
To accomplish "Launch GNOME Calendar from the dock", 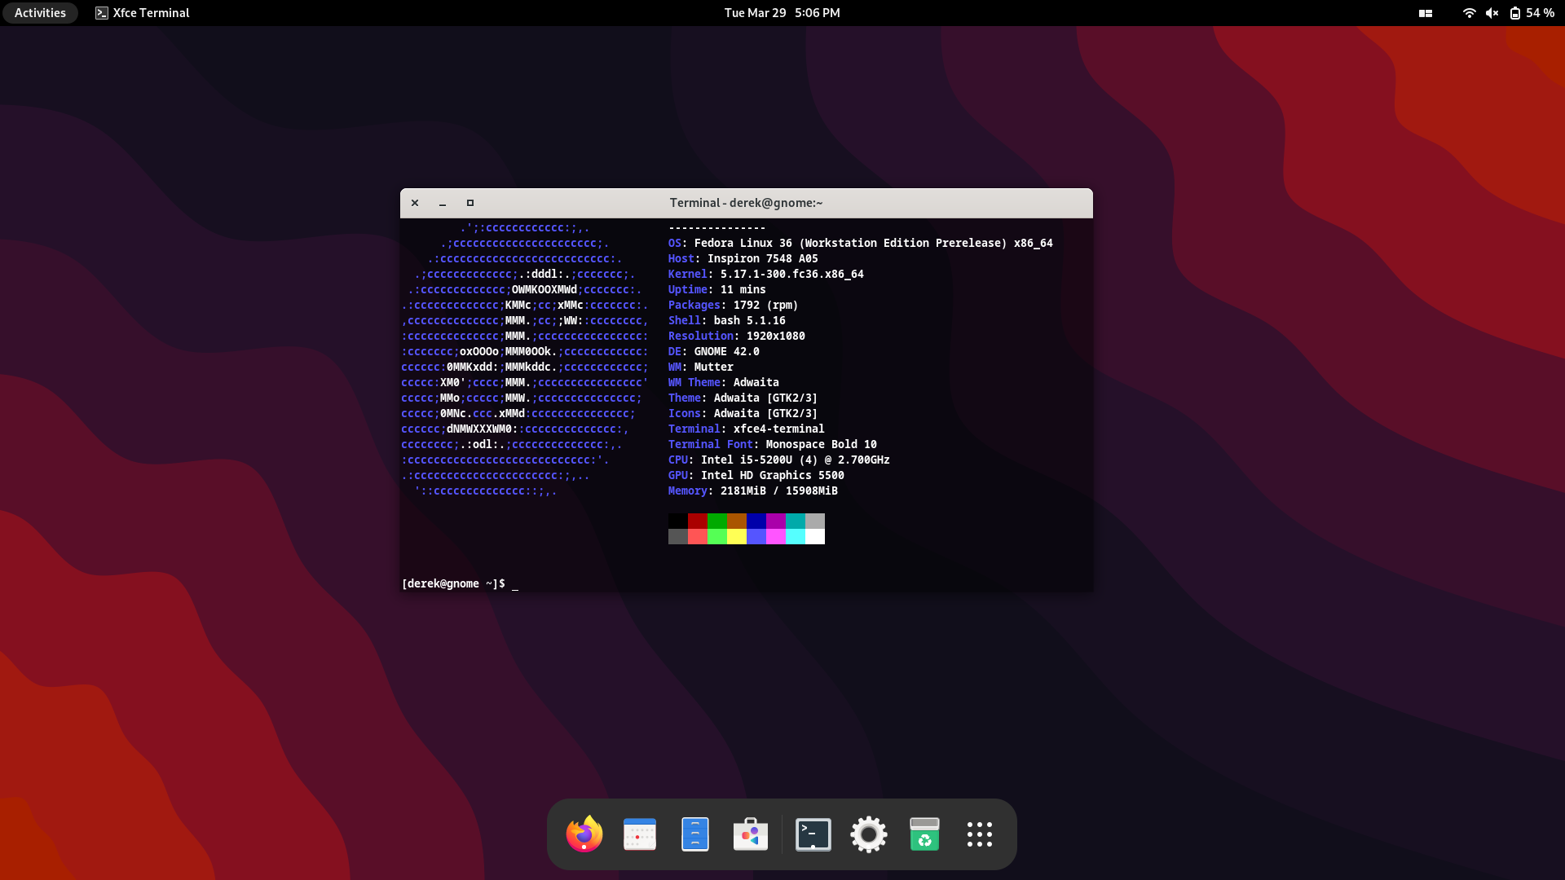I will tap(640, 834).
